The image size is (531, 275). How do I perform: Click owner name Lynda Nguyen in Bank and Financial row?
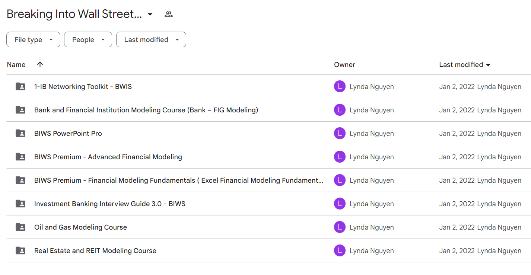(x=372, y=110)
